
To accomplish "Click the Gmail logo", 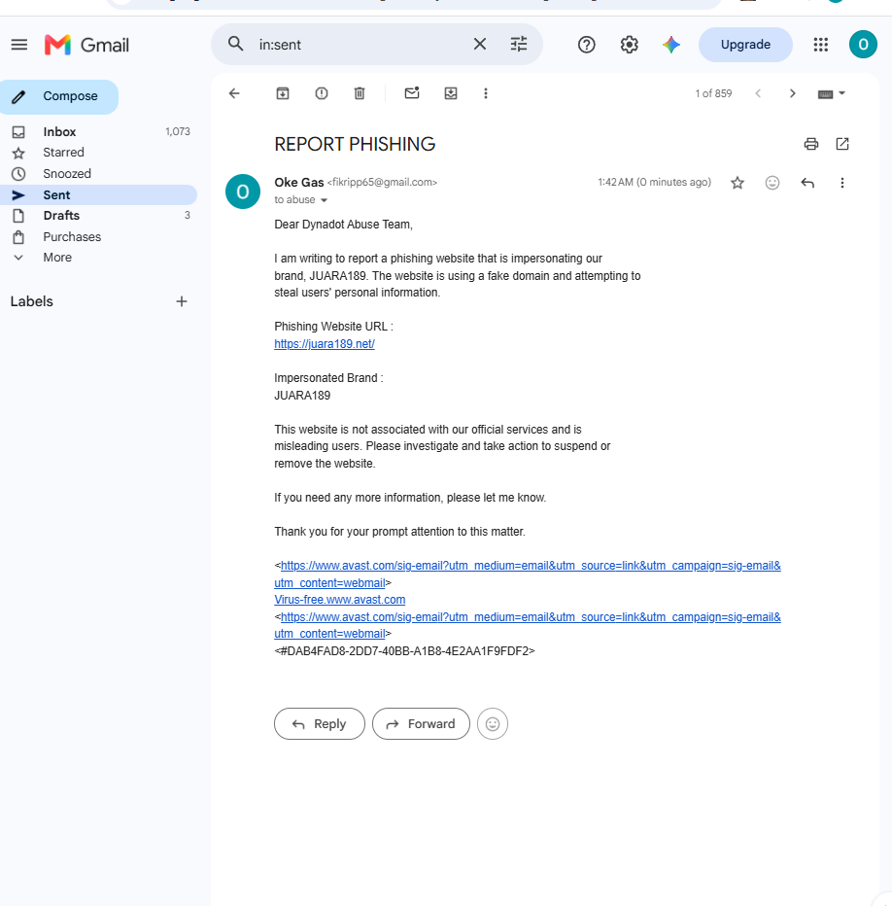I will [x=86, y=45].
